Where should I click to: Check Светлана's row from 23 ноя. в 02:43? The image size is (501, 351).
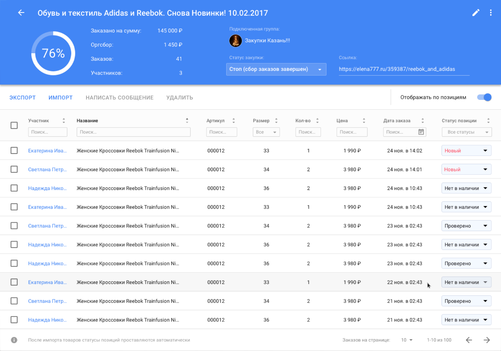click(14, 226)
